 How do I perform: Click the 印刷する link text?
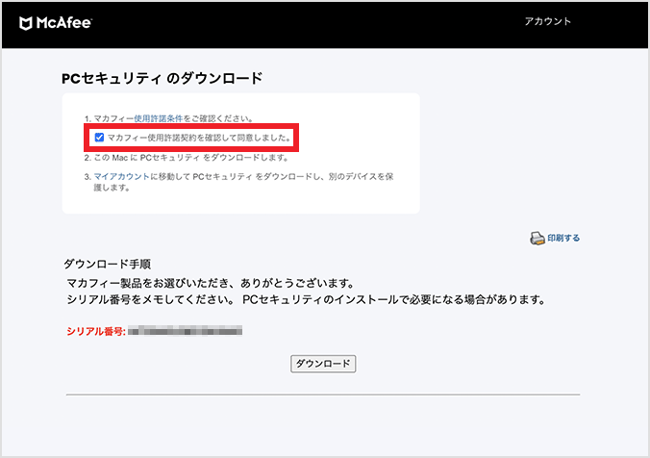click(x=563, y=238)
